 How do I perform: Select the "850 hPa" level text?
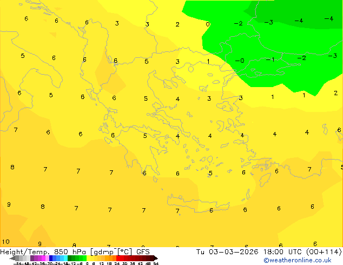(x=70, y=252)
